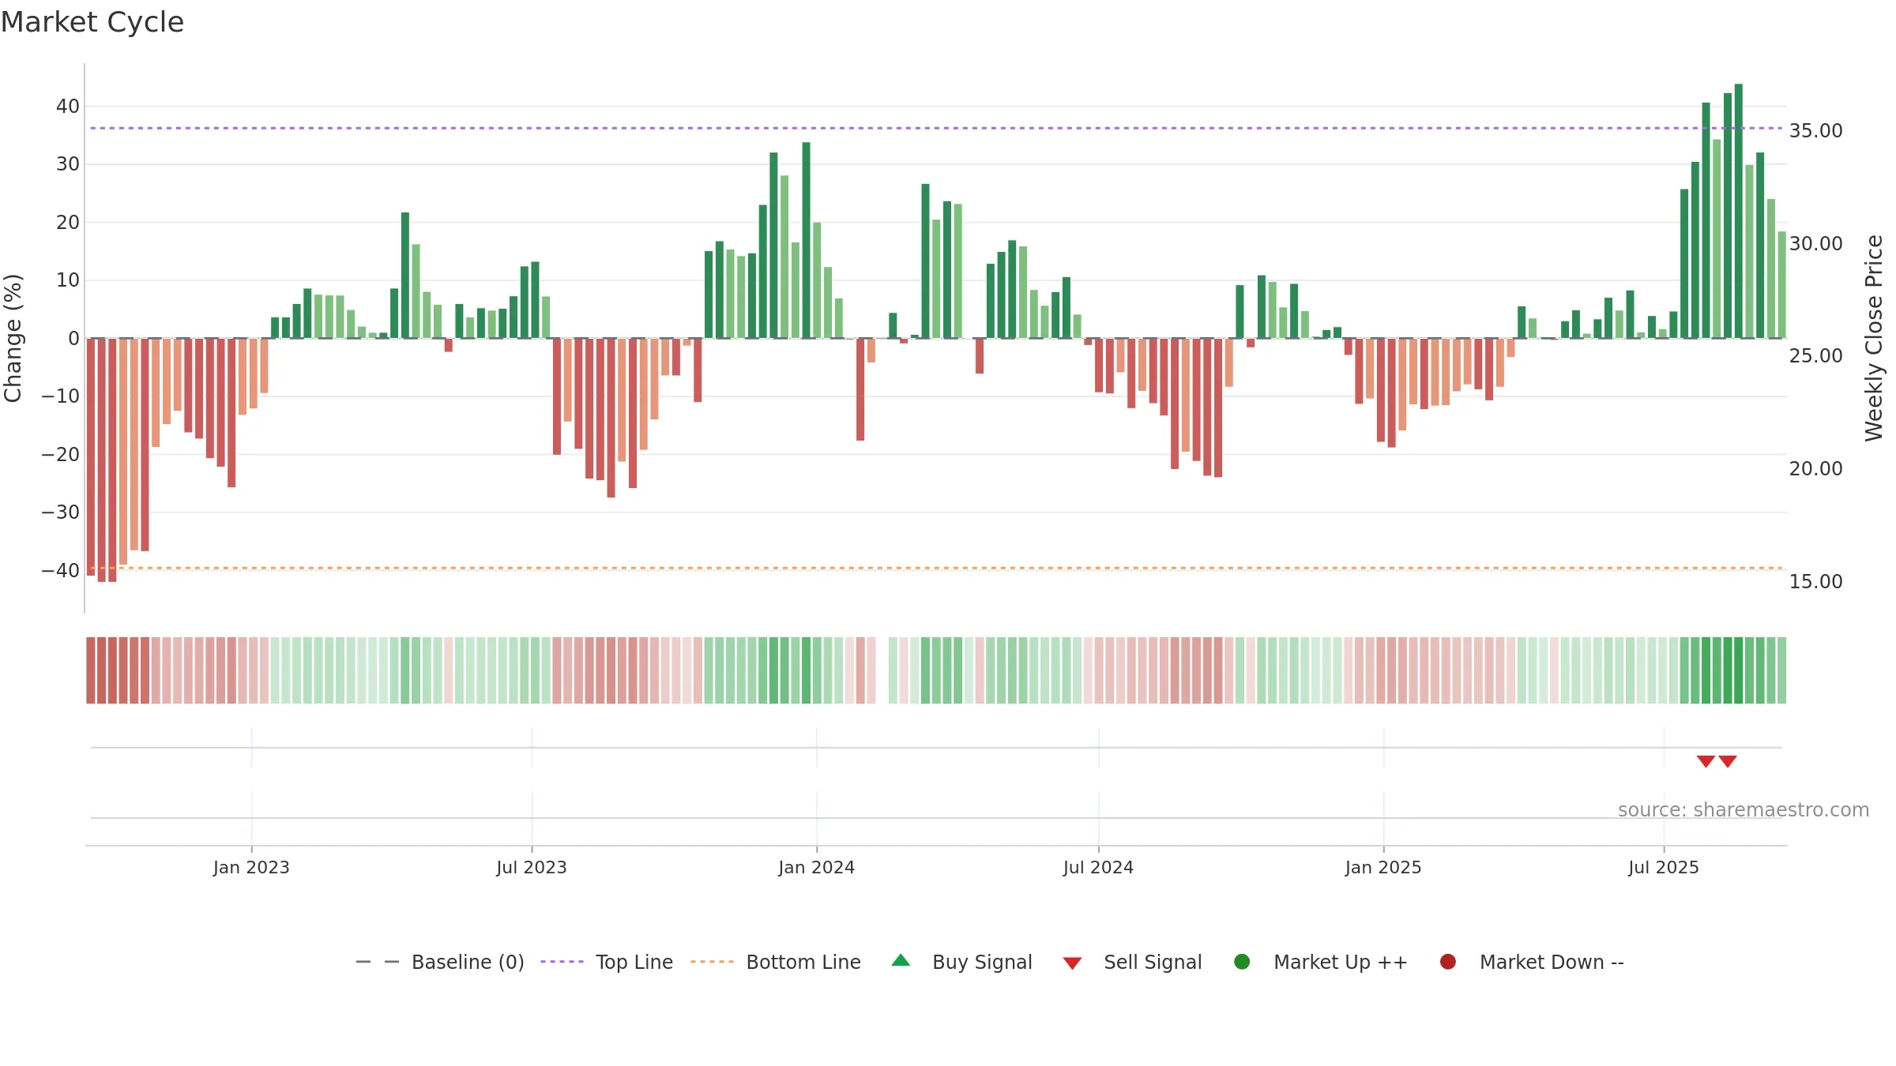Click the green Market Up circle icon

coord(1242,962)
